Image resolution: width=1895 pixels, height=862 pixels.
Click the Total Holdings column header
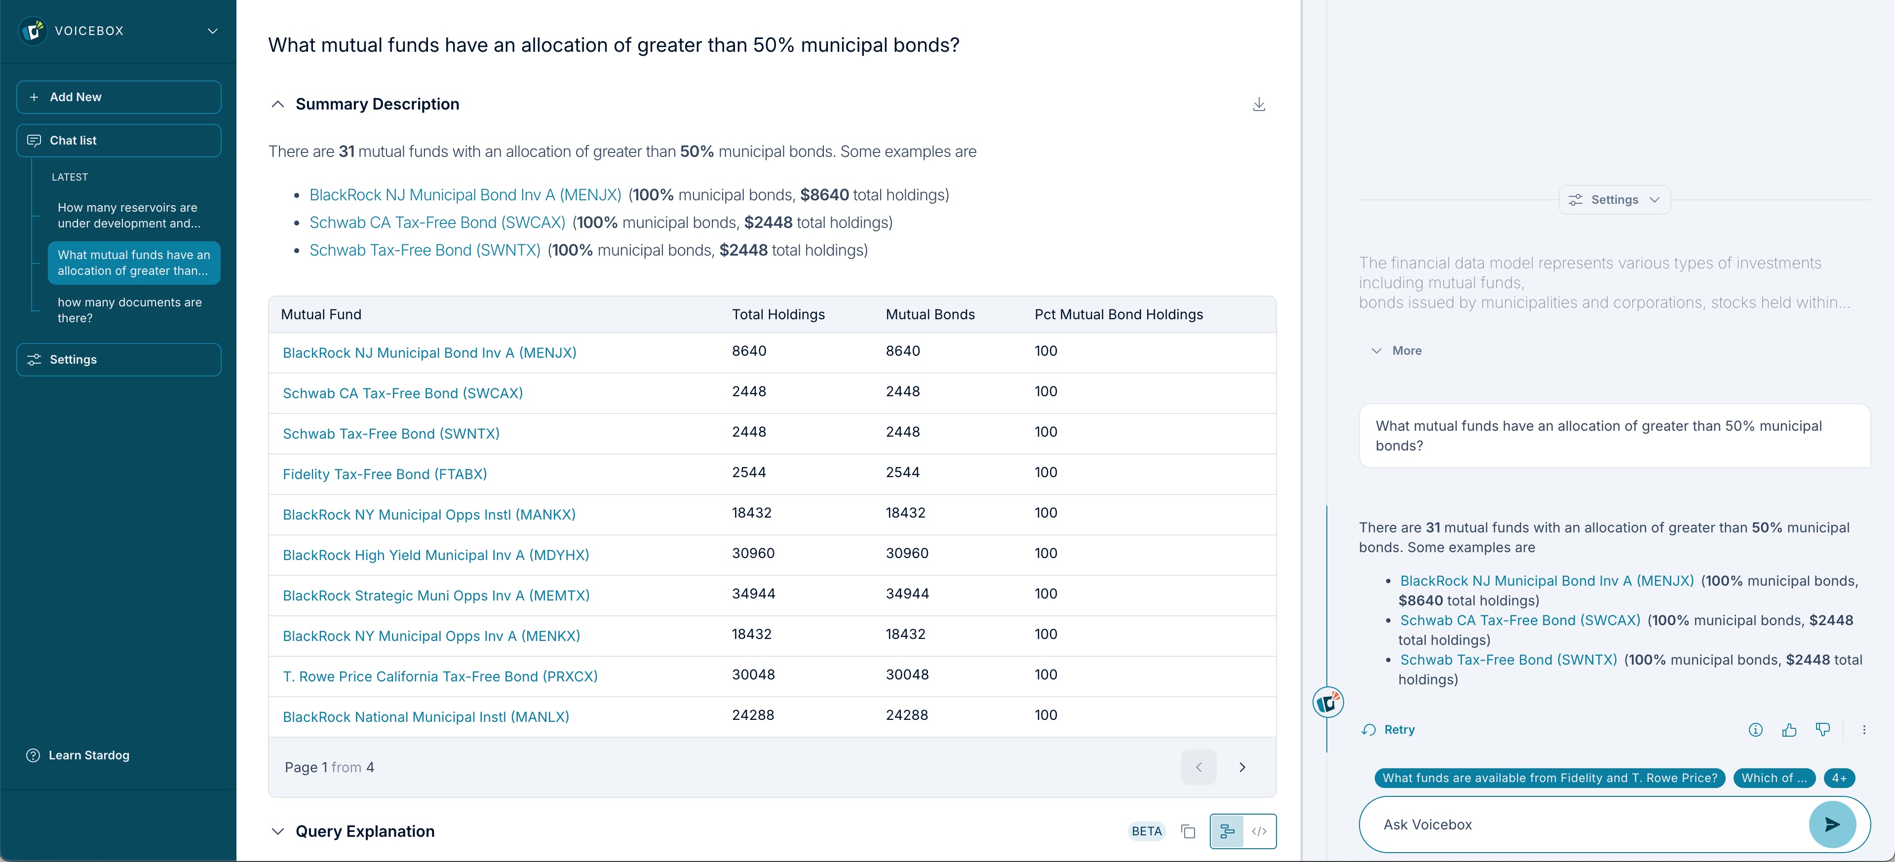(778, 315)
